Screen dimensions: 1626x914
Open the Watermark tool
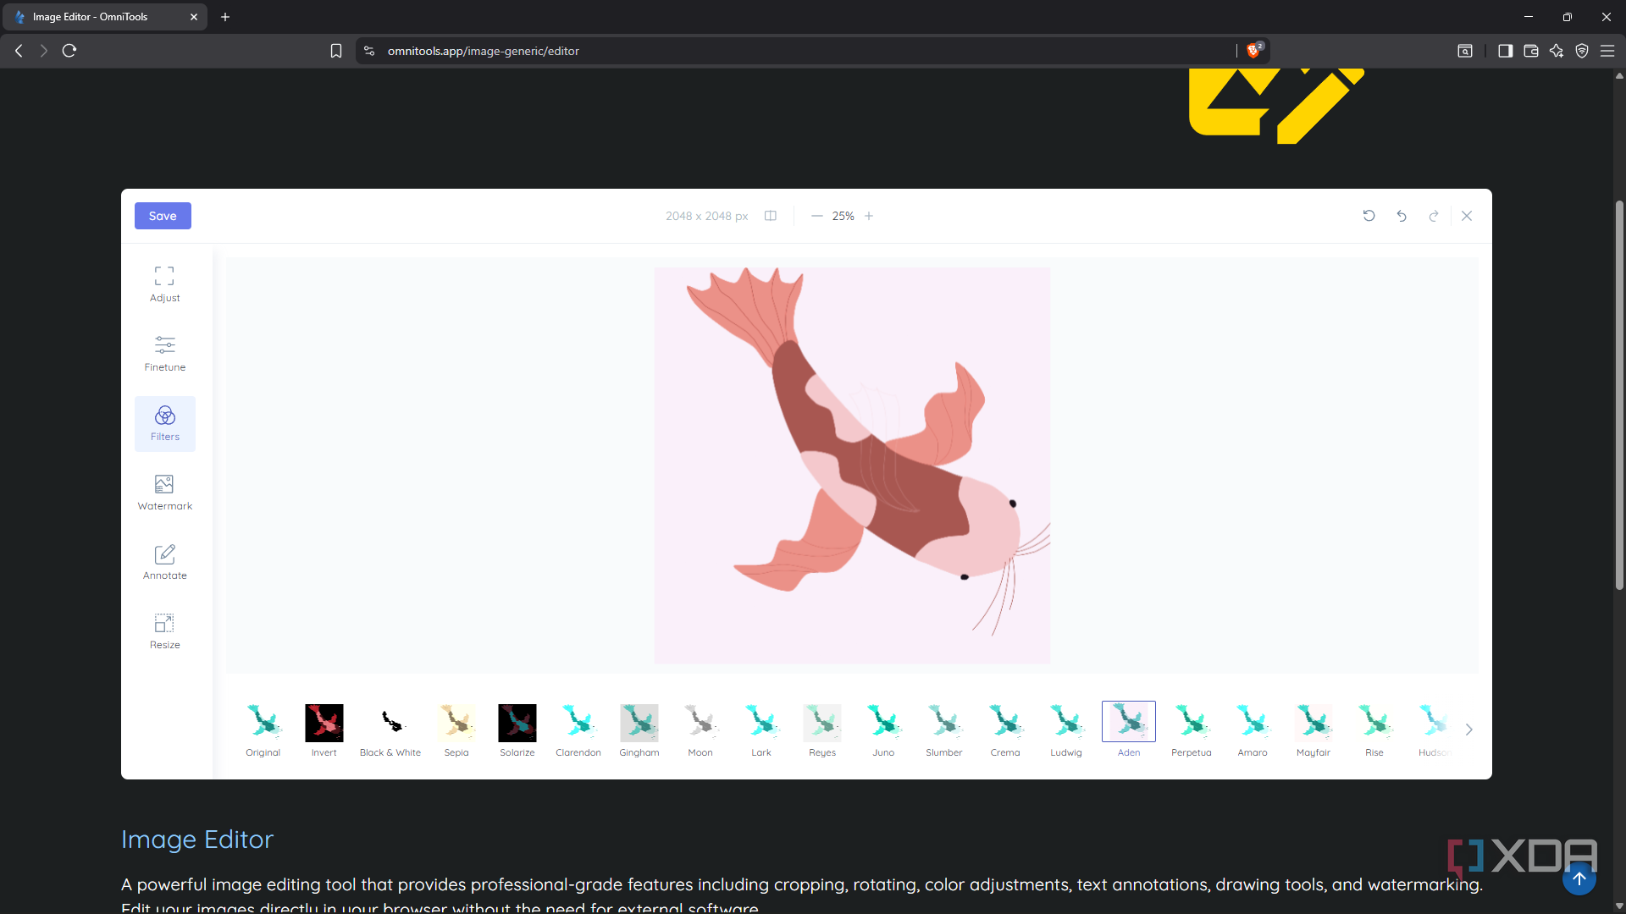tap(164, 493)
